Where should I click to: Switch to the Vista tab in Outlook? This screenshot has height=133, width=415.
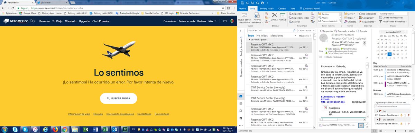(293, 8)
